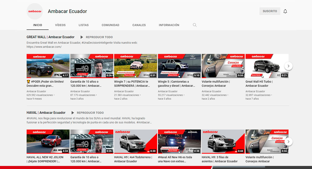This screenshot has width=312, height=169.
Task: Click '32.897 visualizaciones' text
Action: coord(258,95)
